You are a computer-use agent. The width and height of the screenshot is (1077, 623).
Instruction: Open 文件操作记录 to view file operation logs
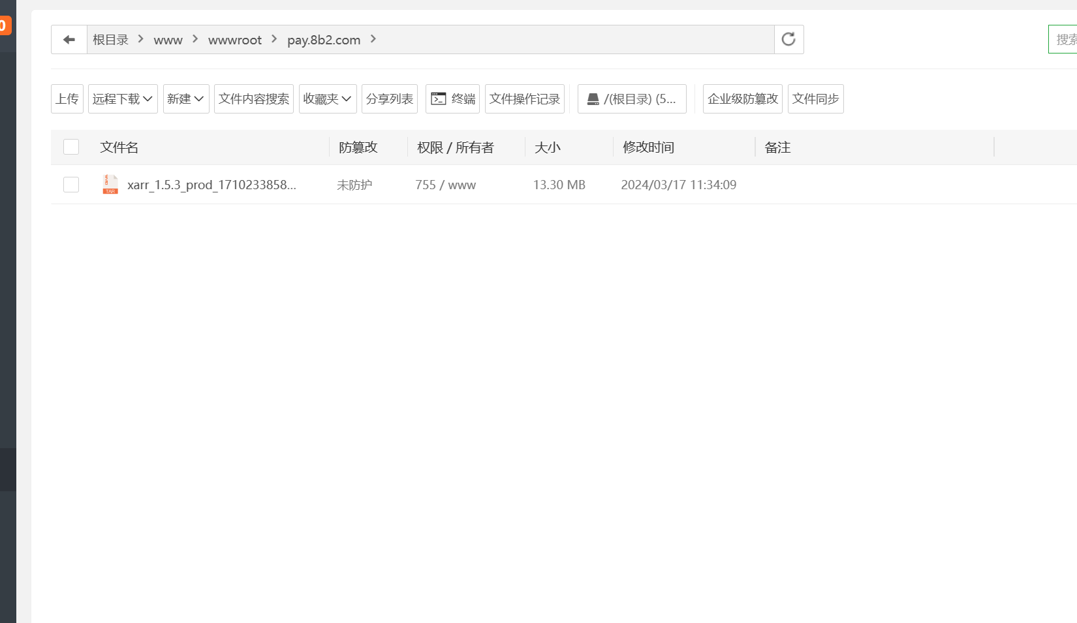(524, 99)
